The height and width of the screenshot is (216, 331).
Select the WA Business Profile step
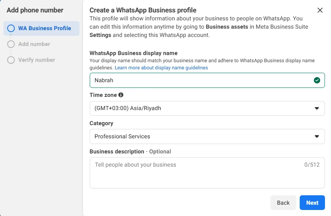41,28
